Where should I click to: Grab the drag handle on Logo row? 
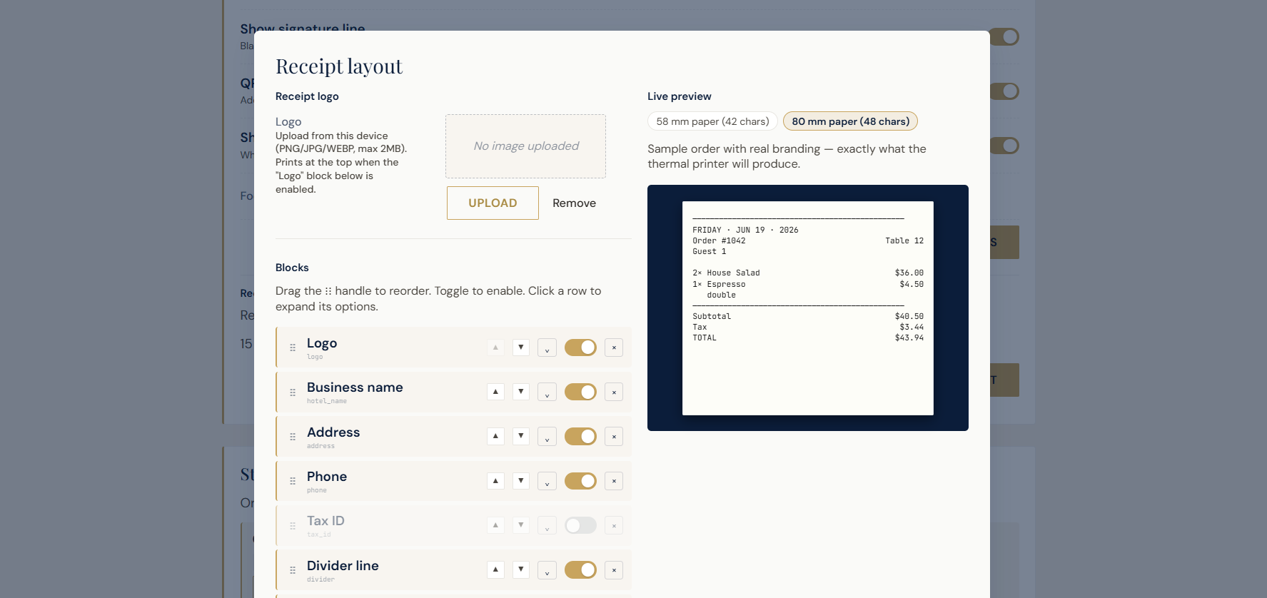point(293,348)
